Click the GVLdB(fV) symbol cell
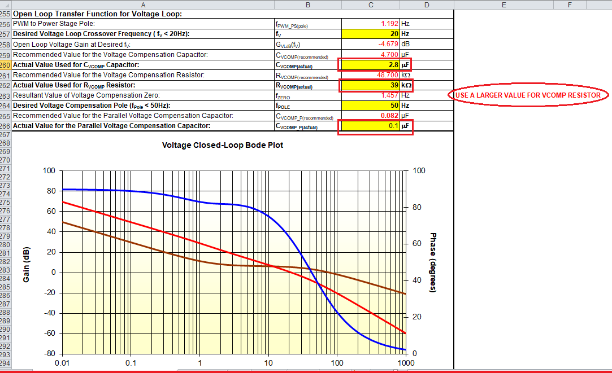The height and width of the screenshot is (373, 612). click(x=308, y=45)
